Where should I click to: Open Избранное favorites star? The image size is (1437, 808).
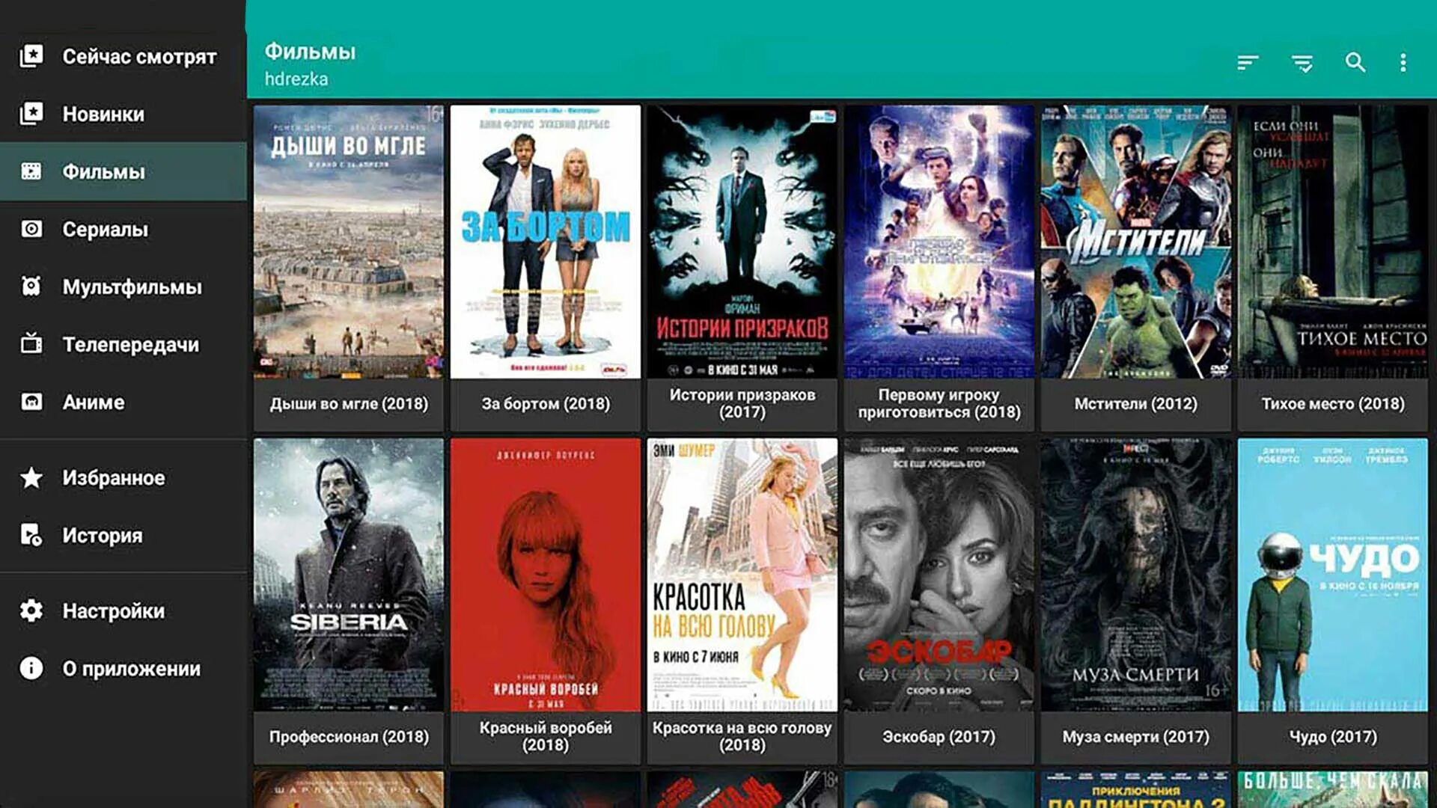(31, 477)
